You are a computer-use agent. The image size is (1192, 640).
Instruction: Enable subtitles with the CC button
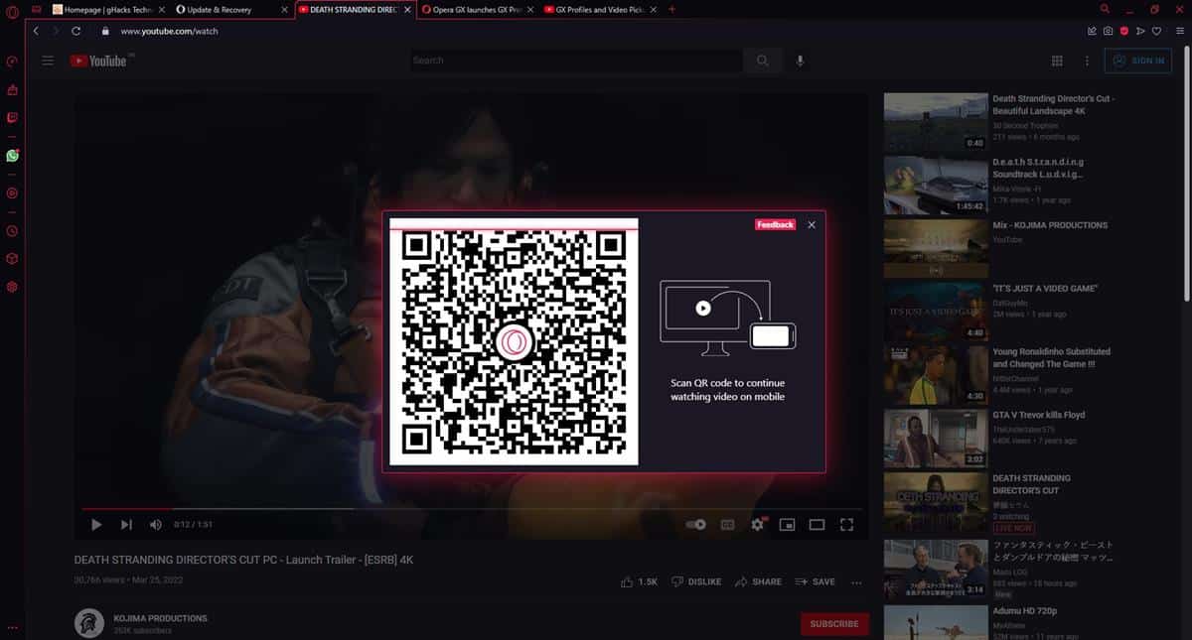coord(728,524)
